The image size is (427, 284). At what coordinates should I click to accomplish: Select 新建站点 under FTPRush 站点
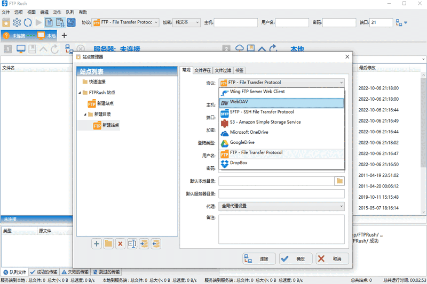pyautogui.click(x=101, y=103)
